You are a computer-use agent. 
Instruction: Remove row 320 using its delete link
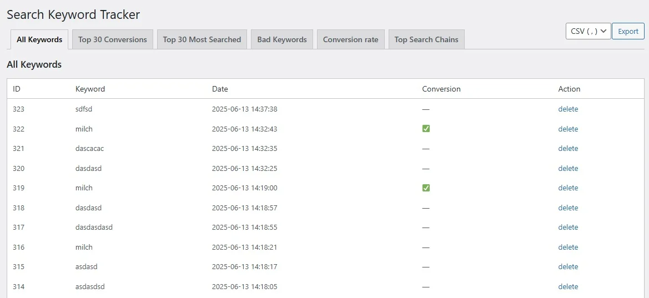click(x=568, y=169)
